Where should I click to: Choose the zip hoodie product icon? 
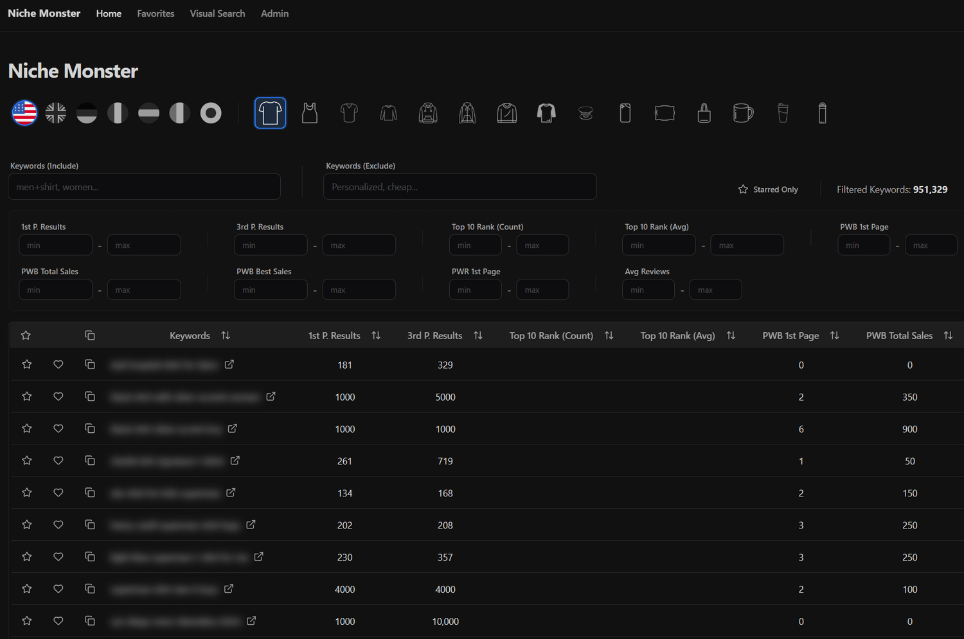(x=467, y=113)
